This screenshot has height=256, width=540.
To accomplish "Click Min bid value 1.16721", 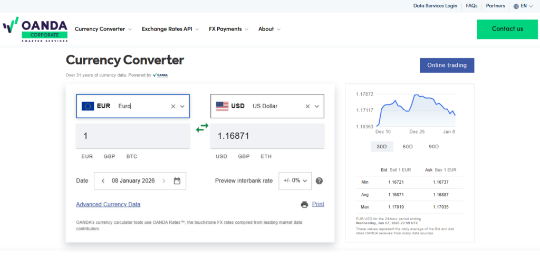I will [396, 182].
